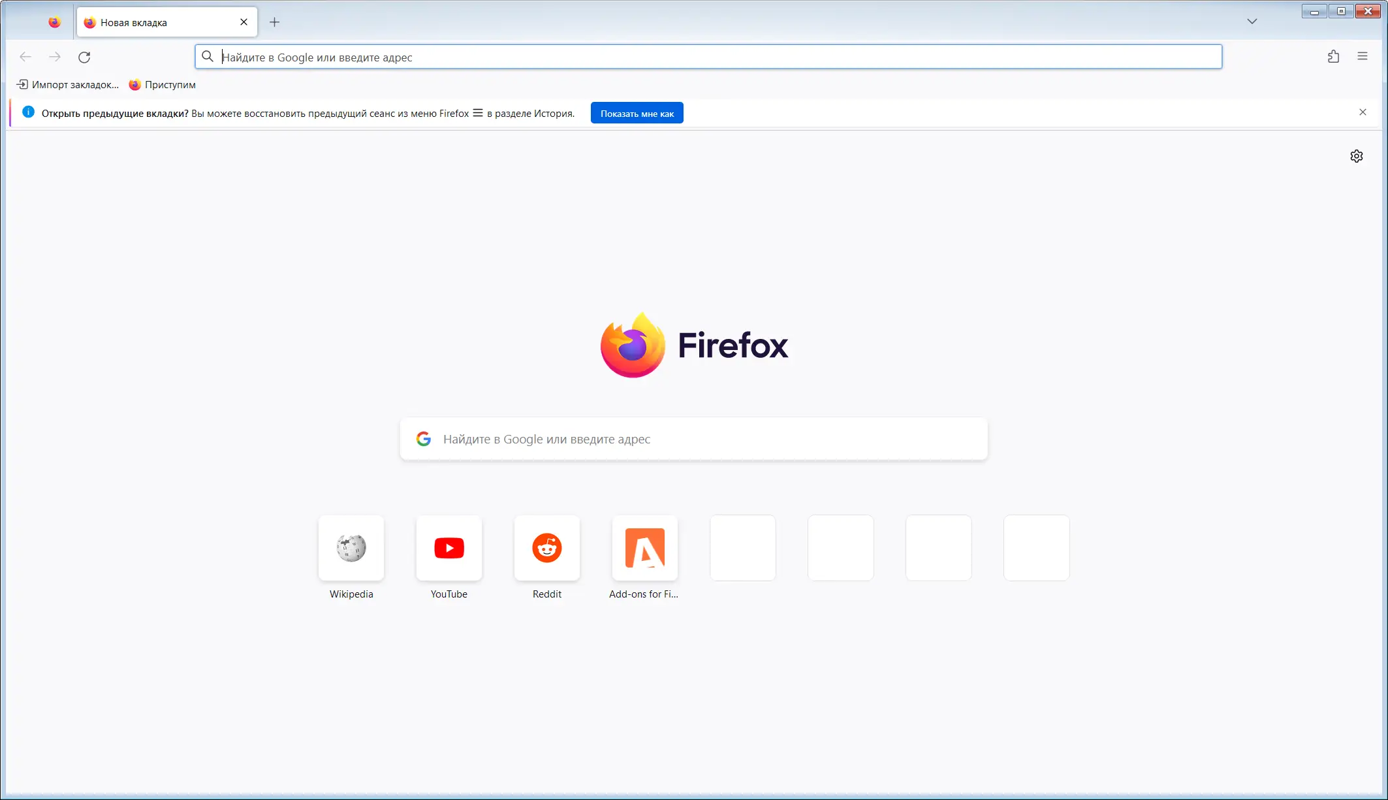Click the forward navigation arrow
Viewport: 1388px width, 800px height.
[x=55, y=57]
